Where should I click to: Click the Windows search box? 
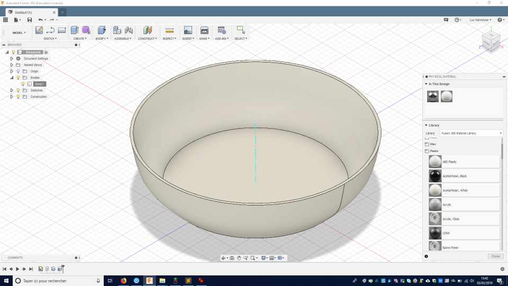[x=58, y=281]
